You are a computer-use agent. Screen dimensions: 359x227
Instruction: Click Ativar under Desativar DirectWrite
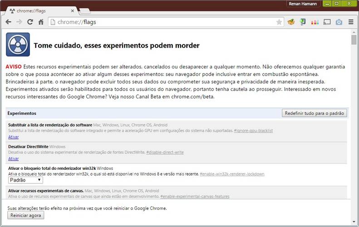point(13,158)
